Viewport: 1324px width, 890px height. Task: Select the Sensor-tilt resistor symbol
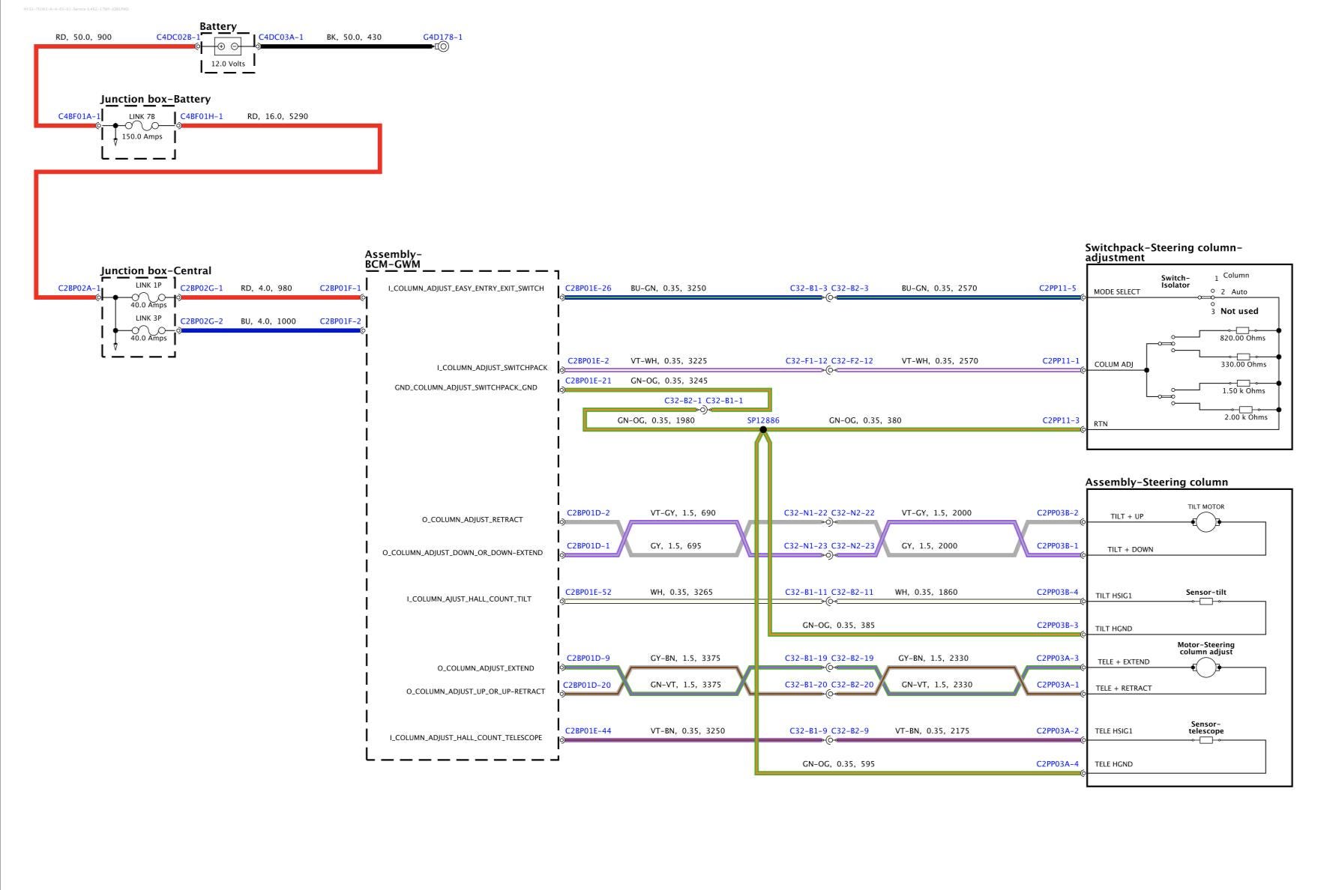coord(1206,601)
